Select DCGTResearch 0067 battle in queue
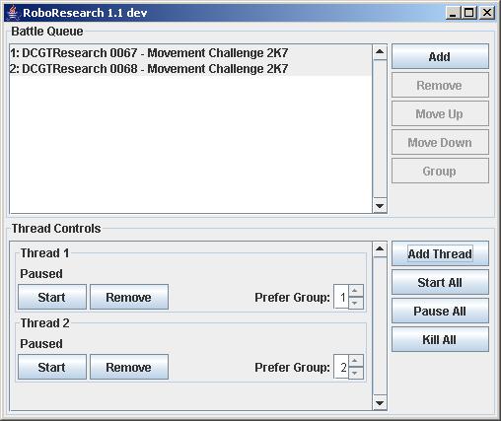501x421 pixels. [x=190, y=53]
